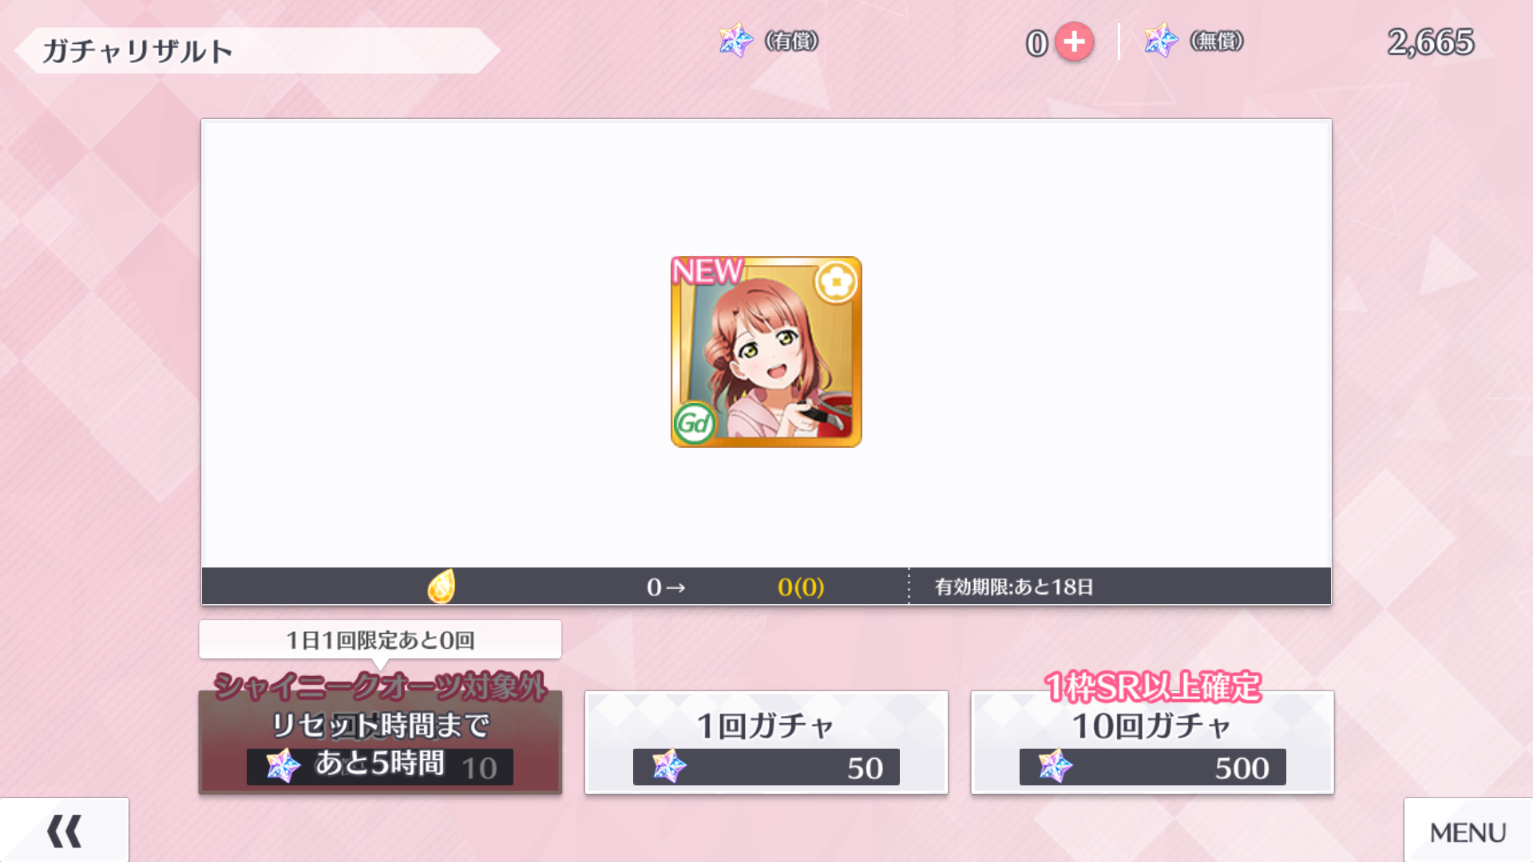The image size is (1533, 862).
Task: Go back with the double-chevron button
Action: coord(65,831)
